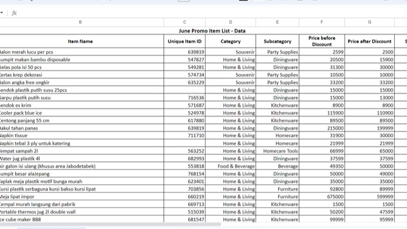
Task: Click empty ID cell for 'plastik putih susu 25pcs'
Action: (185, 90)
